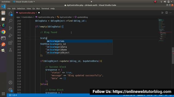Open Postman from the Ubuntu dock
174x97 pixels.
click(3, 44)
